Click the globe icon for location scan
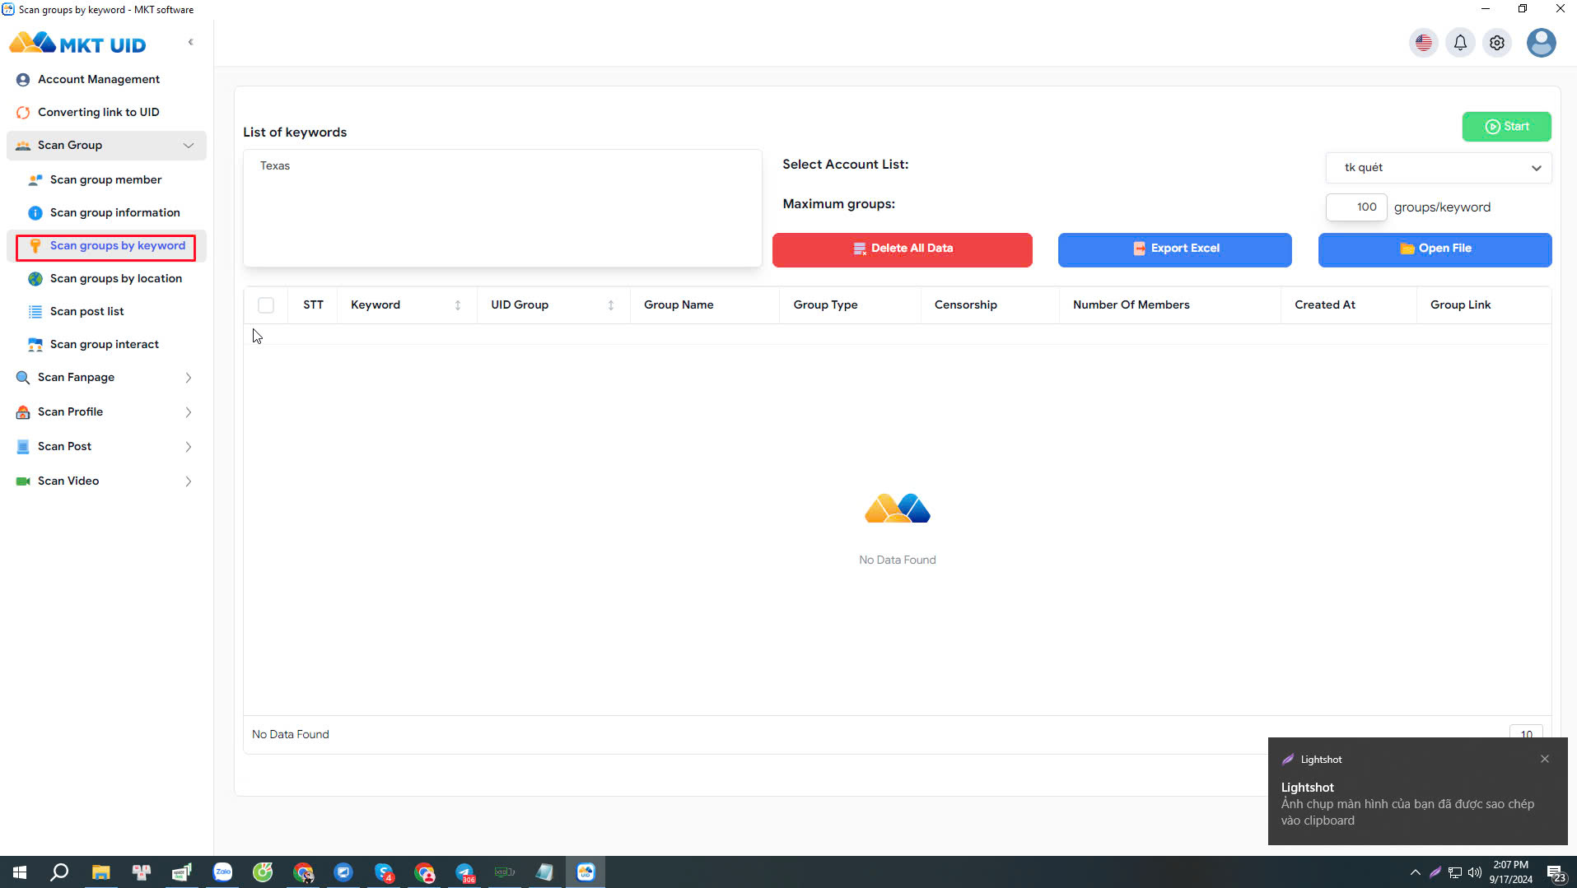Image resolution: width=1577 pixels, height=888 pixels. [x=35, y=279]
